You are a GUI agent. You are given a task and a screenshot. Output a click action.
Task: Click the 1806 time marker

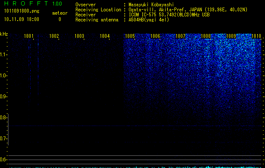tap(155, 36)
